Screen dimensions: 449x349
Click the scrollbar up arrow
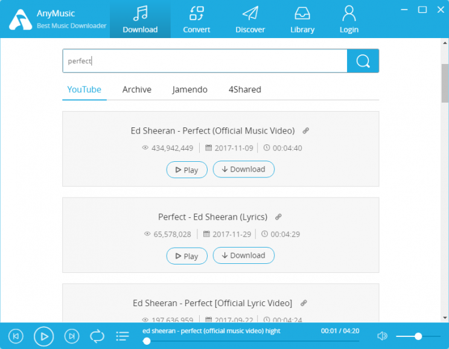(445, 43)
